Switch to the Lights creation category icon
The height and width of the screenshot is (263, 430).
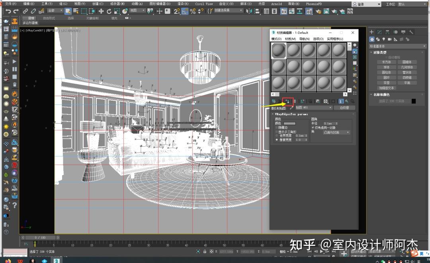point(384,39)
